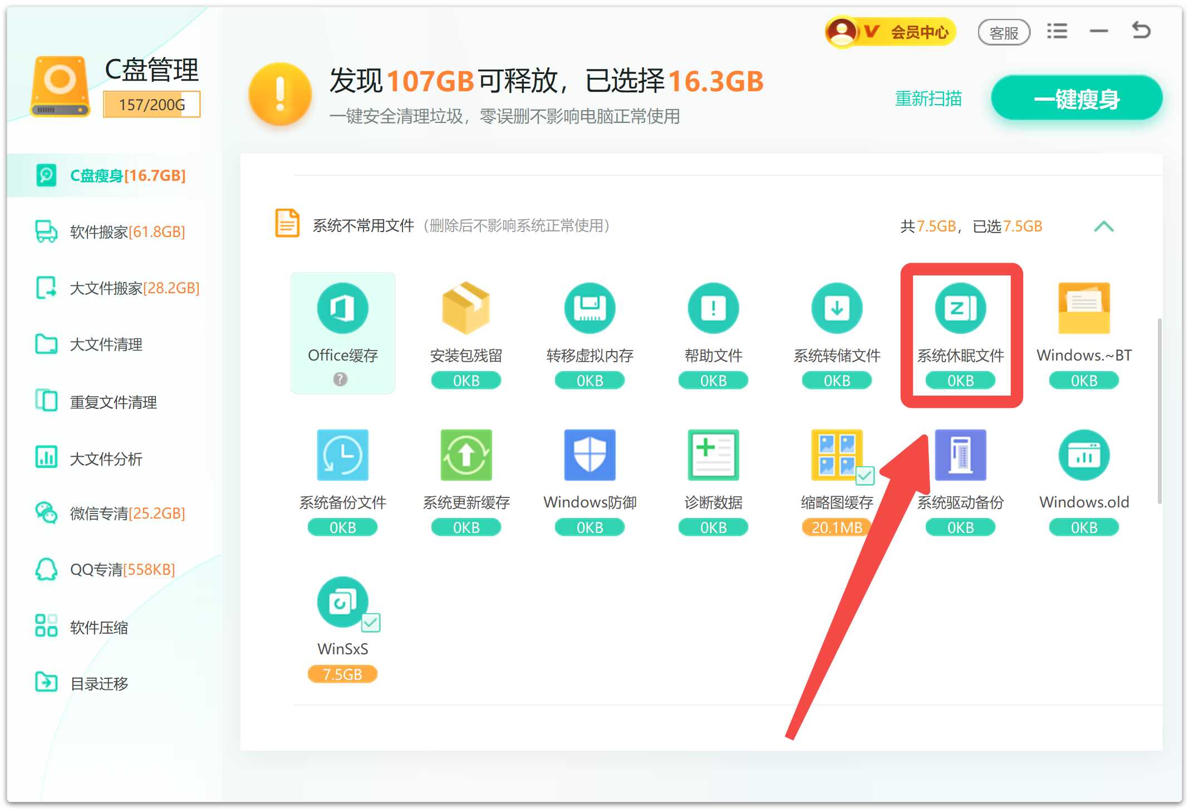This screenshot has width=1189, height=809.
Task: Click the 系统更新缓存 0KB badge
Action: tap(466, 527)
